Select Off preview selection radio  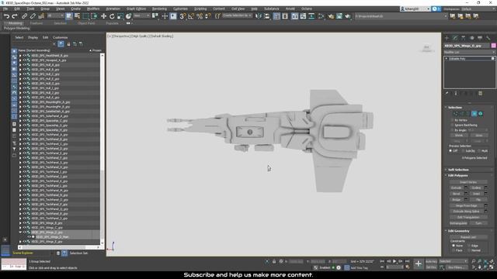pyautogui.click(x=450, y=151)
